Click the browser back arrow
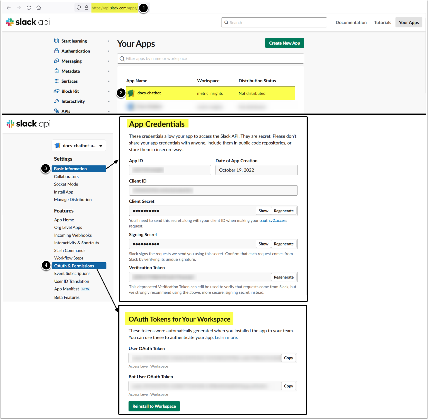Screen dimensions: 428x419 coord(9,8)
